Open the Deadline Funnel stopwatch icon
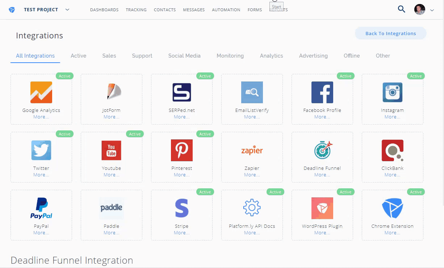The image size is (444, 268). coord(323,150)
